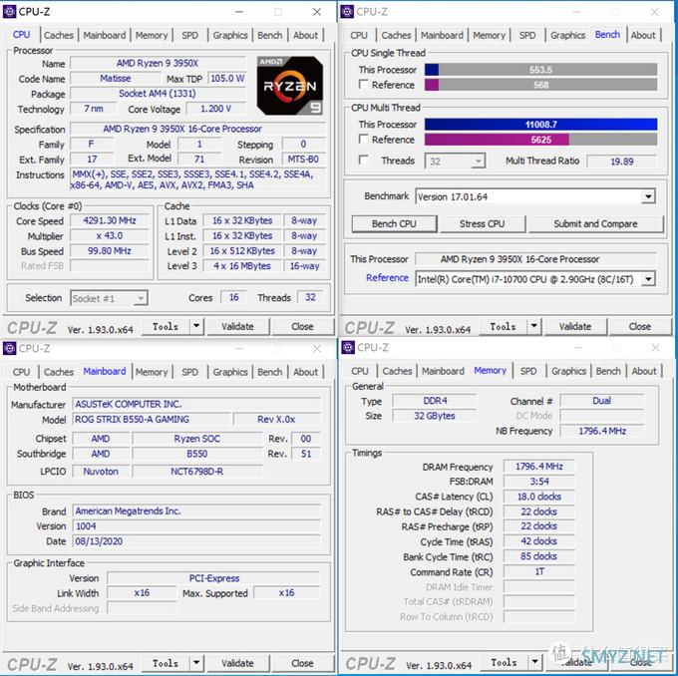
Task: Click the Bank Cycle Time value 85 clocks
Action: [x=539, y=556]
